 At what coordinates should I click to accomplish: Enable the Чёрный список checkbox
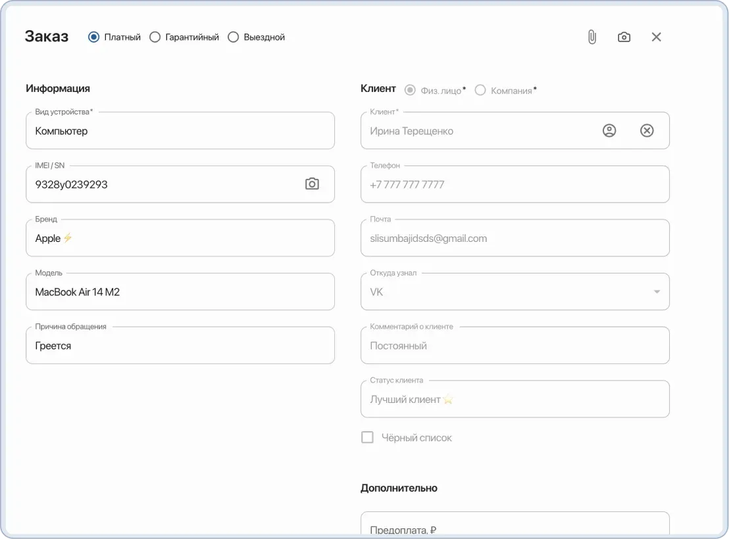tap(367, 436)
